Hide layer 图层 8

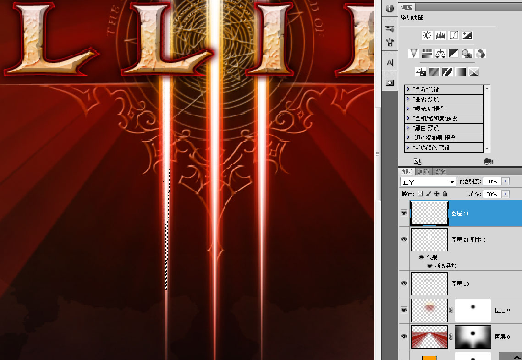tap(404, 337)
